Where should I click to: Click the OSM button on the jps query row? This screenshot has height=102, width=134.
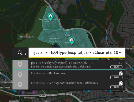click(x=116, y=67)
